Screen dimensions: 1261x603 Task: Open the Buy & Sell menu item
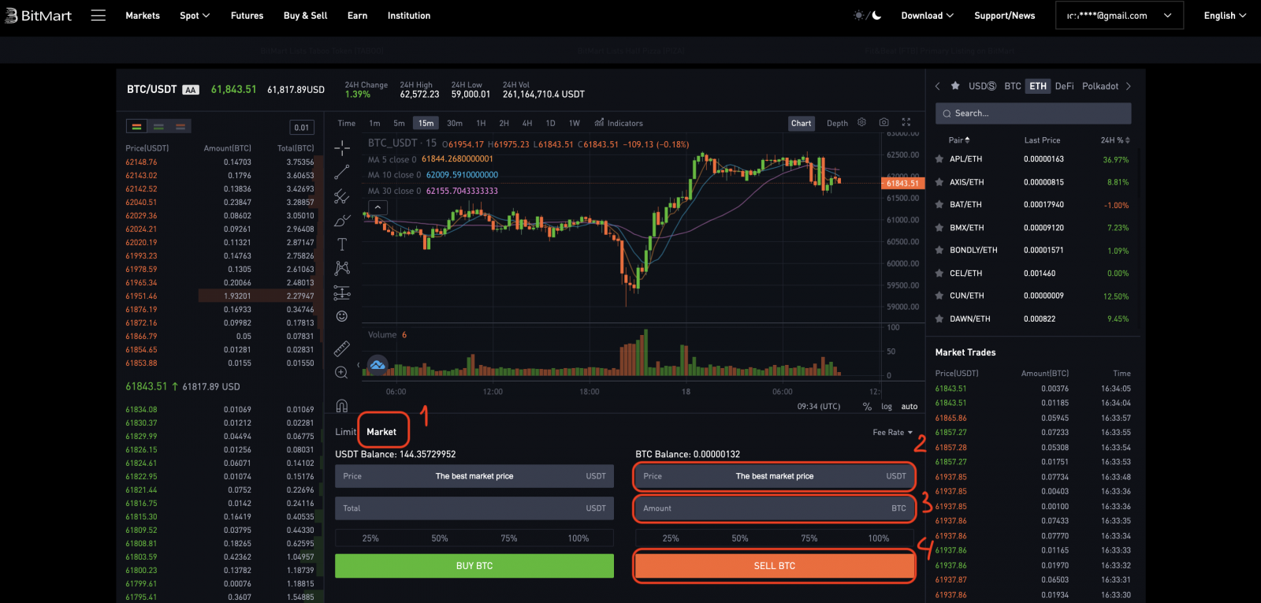pos(306,16)
